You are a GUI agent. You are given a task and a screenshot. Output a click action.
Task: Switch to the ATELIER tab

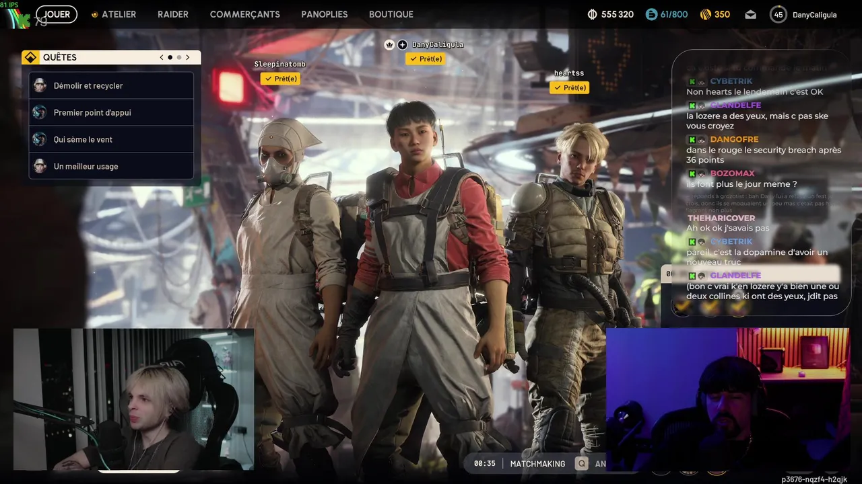tap(119, 14)
